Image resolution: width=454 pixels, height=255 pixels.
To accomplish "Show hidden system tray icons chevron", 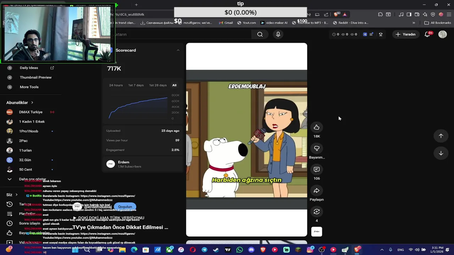I will pos(382,250).
